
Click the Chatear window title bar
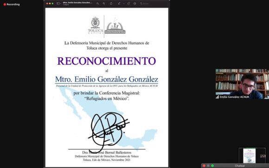(240, 166)
